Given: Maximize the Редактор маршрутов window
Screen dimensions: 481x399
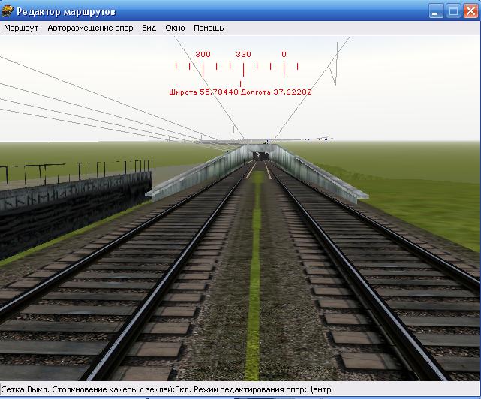Looking at the screenshot, I should click(453, 11).
